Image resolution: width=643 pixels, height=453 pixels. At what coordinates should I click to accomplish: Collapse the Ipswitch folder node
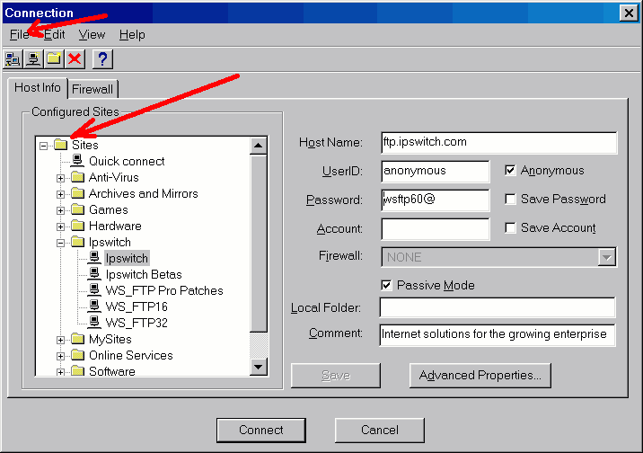[x=61, y=243]
